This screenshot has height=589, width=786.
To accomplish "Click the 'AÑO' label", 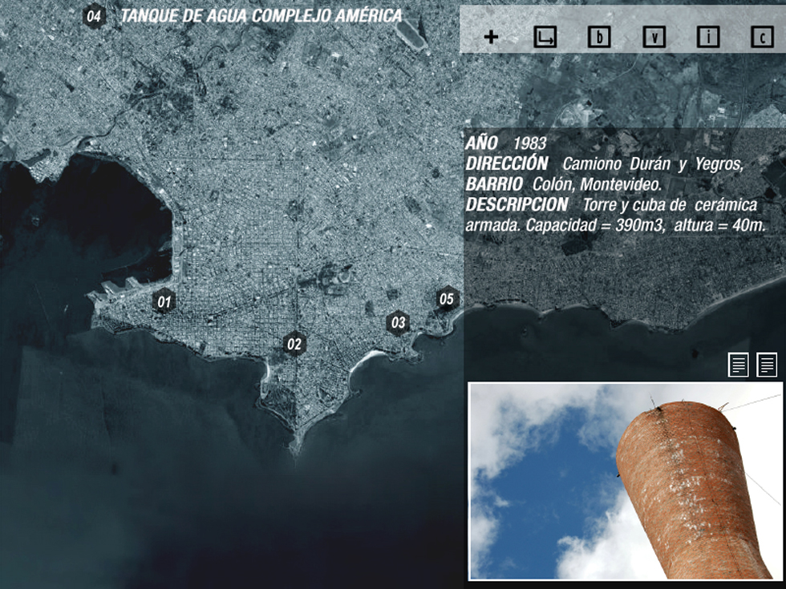I will click(481, 143).
